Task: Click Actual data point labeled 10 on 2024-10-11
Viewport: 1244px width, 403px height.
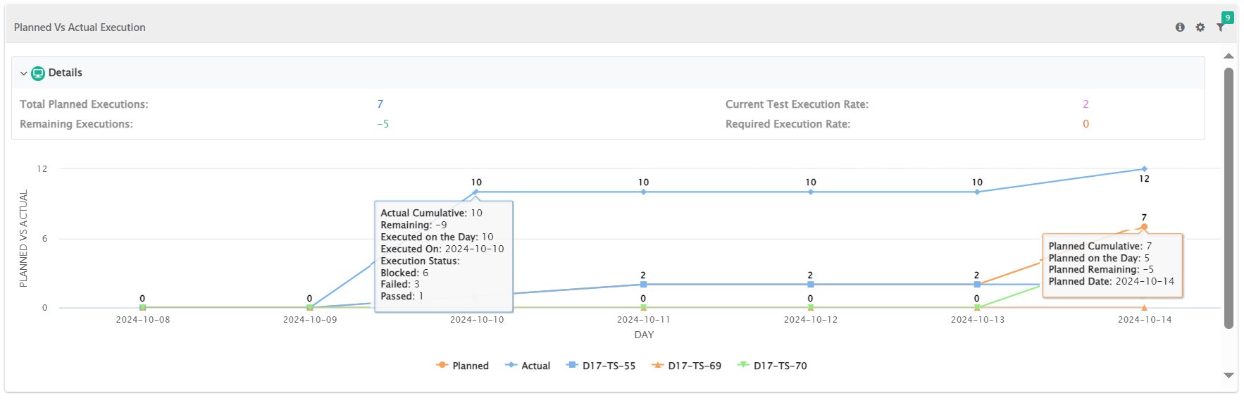Action: (643, 192)
